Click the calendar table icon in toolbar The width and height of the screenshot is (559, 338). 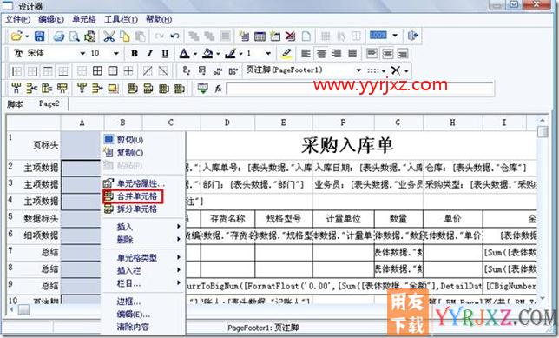click(260, 36)
